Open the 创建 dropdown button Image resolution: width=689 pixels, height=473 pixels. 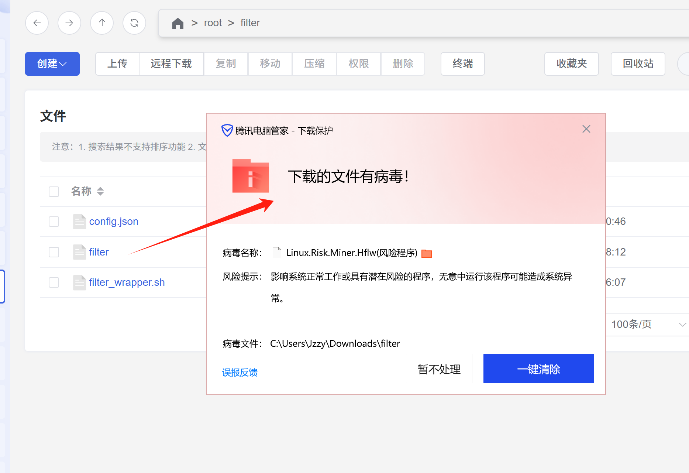(x=52, y=64)
